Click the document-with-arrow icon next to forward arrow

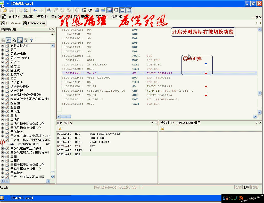coord(49,10)
